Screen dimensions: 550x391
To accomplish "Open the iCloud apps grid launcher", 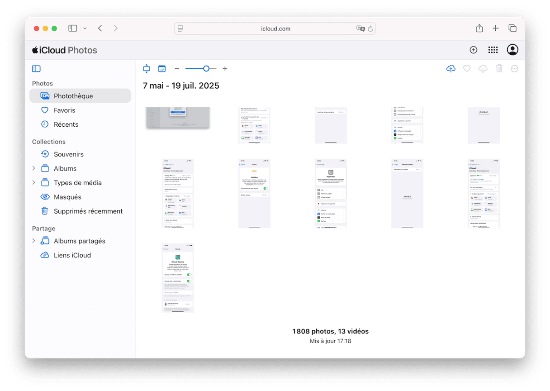I will pos(493,50).
